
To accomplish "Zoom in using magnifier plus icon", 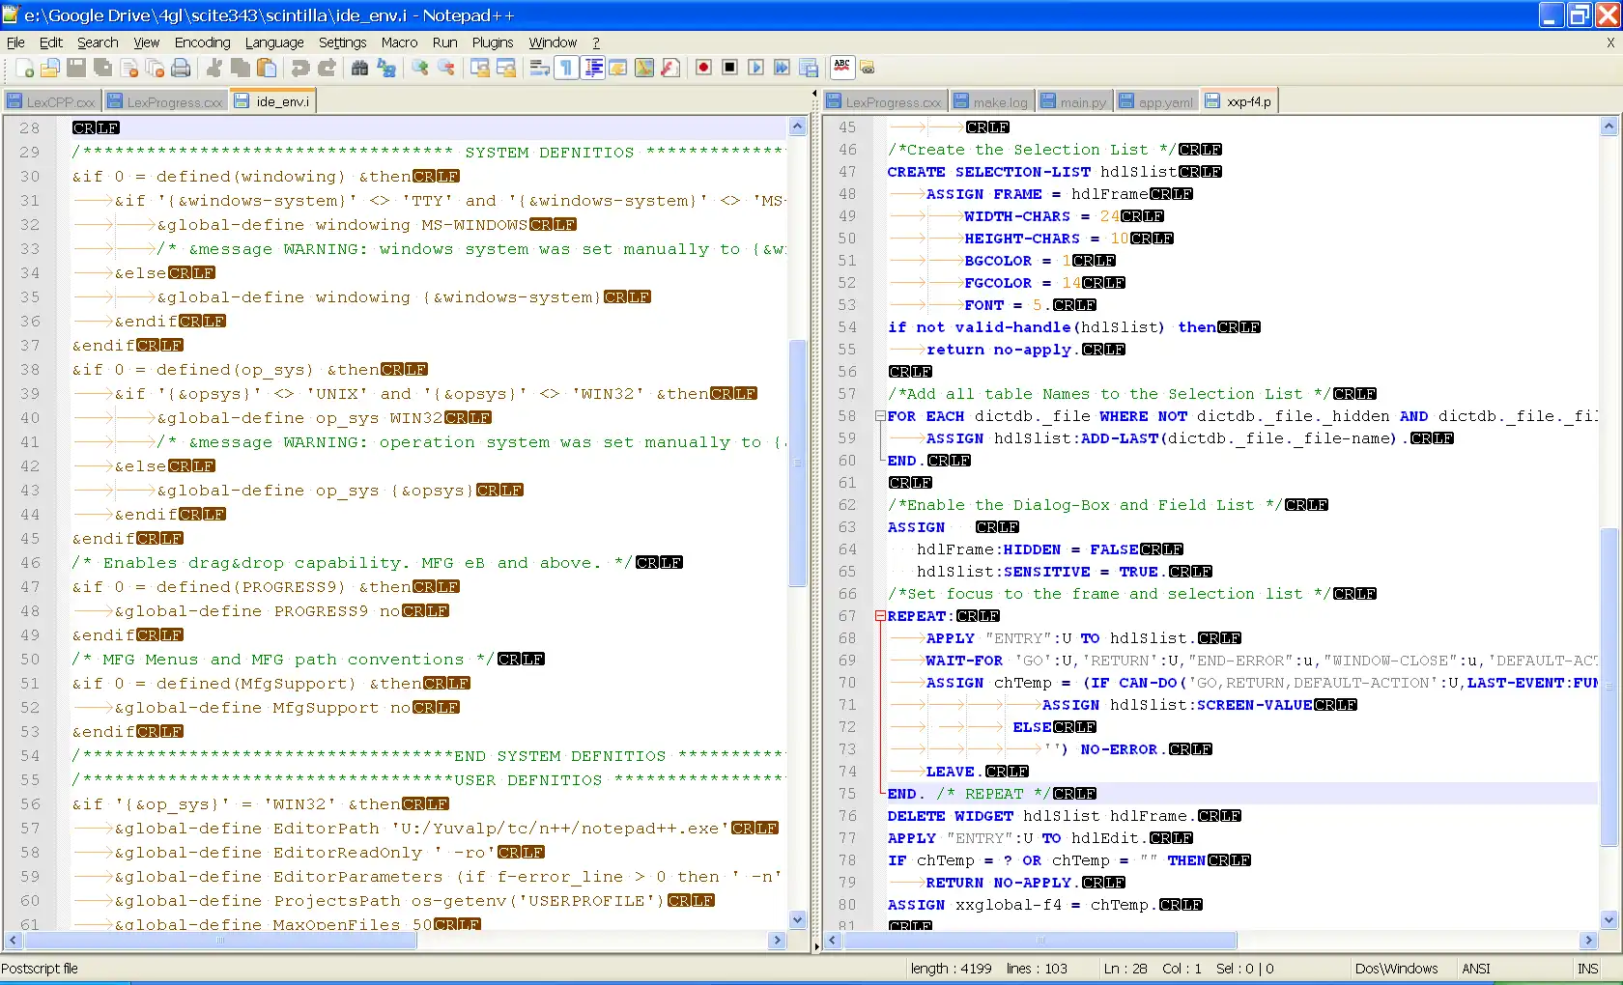I will click(x=419, y=68).
